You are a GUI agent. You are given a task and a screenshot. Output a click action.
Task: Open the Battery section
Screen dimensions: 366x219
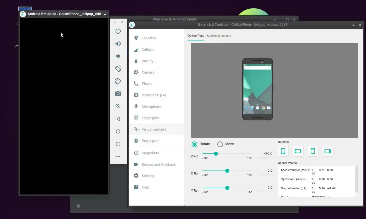click(156, 61)
